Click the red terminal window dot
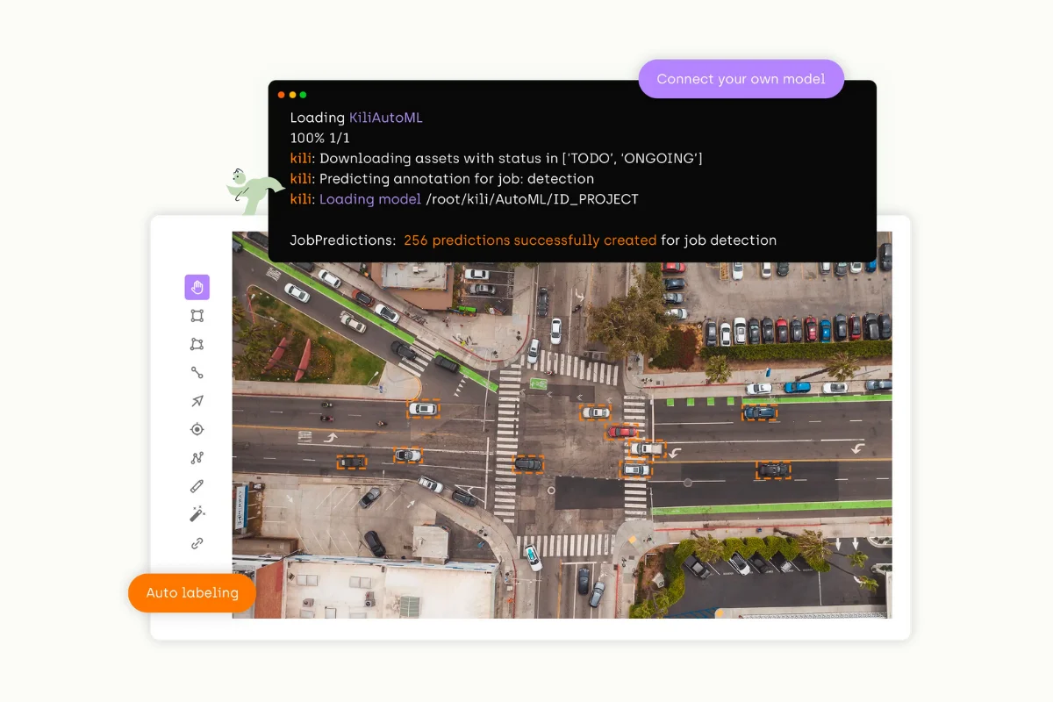1053x702 pixels. click(282, 95)
